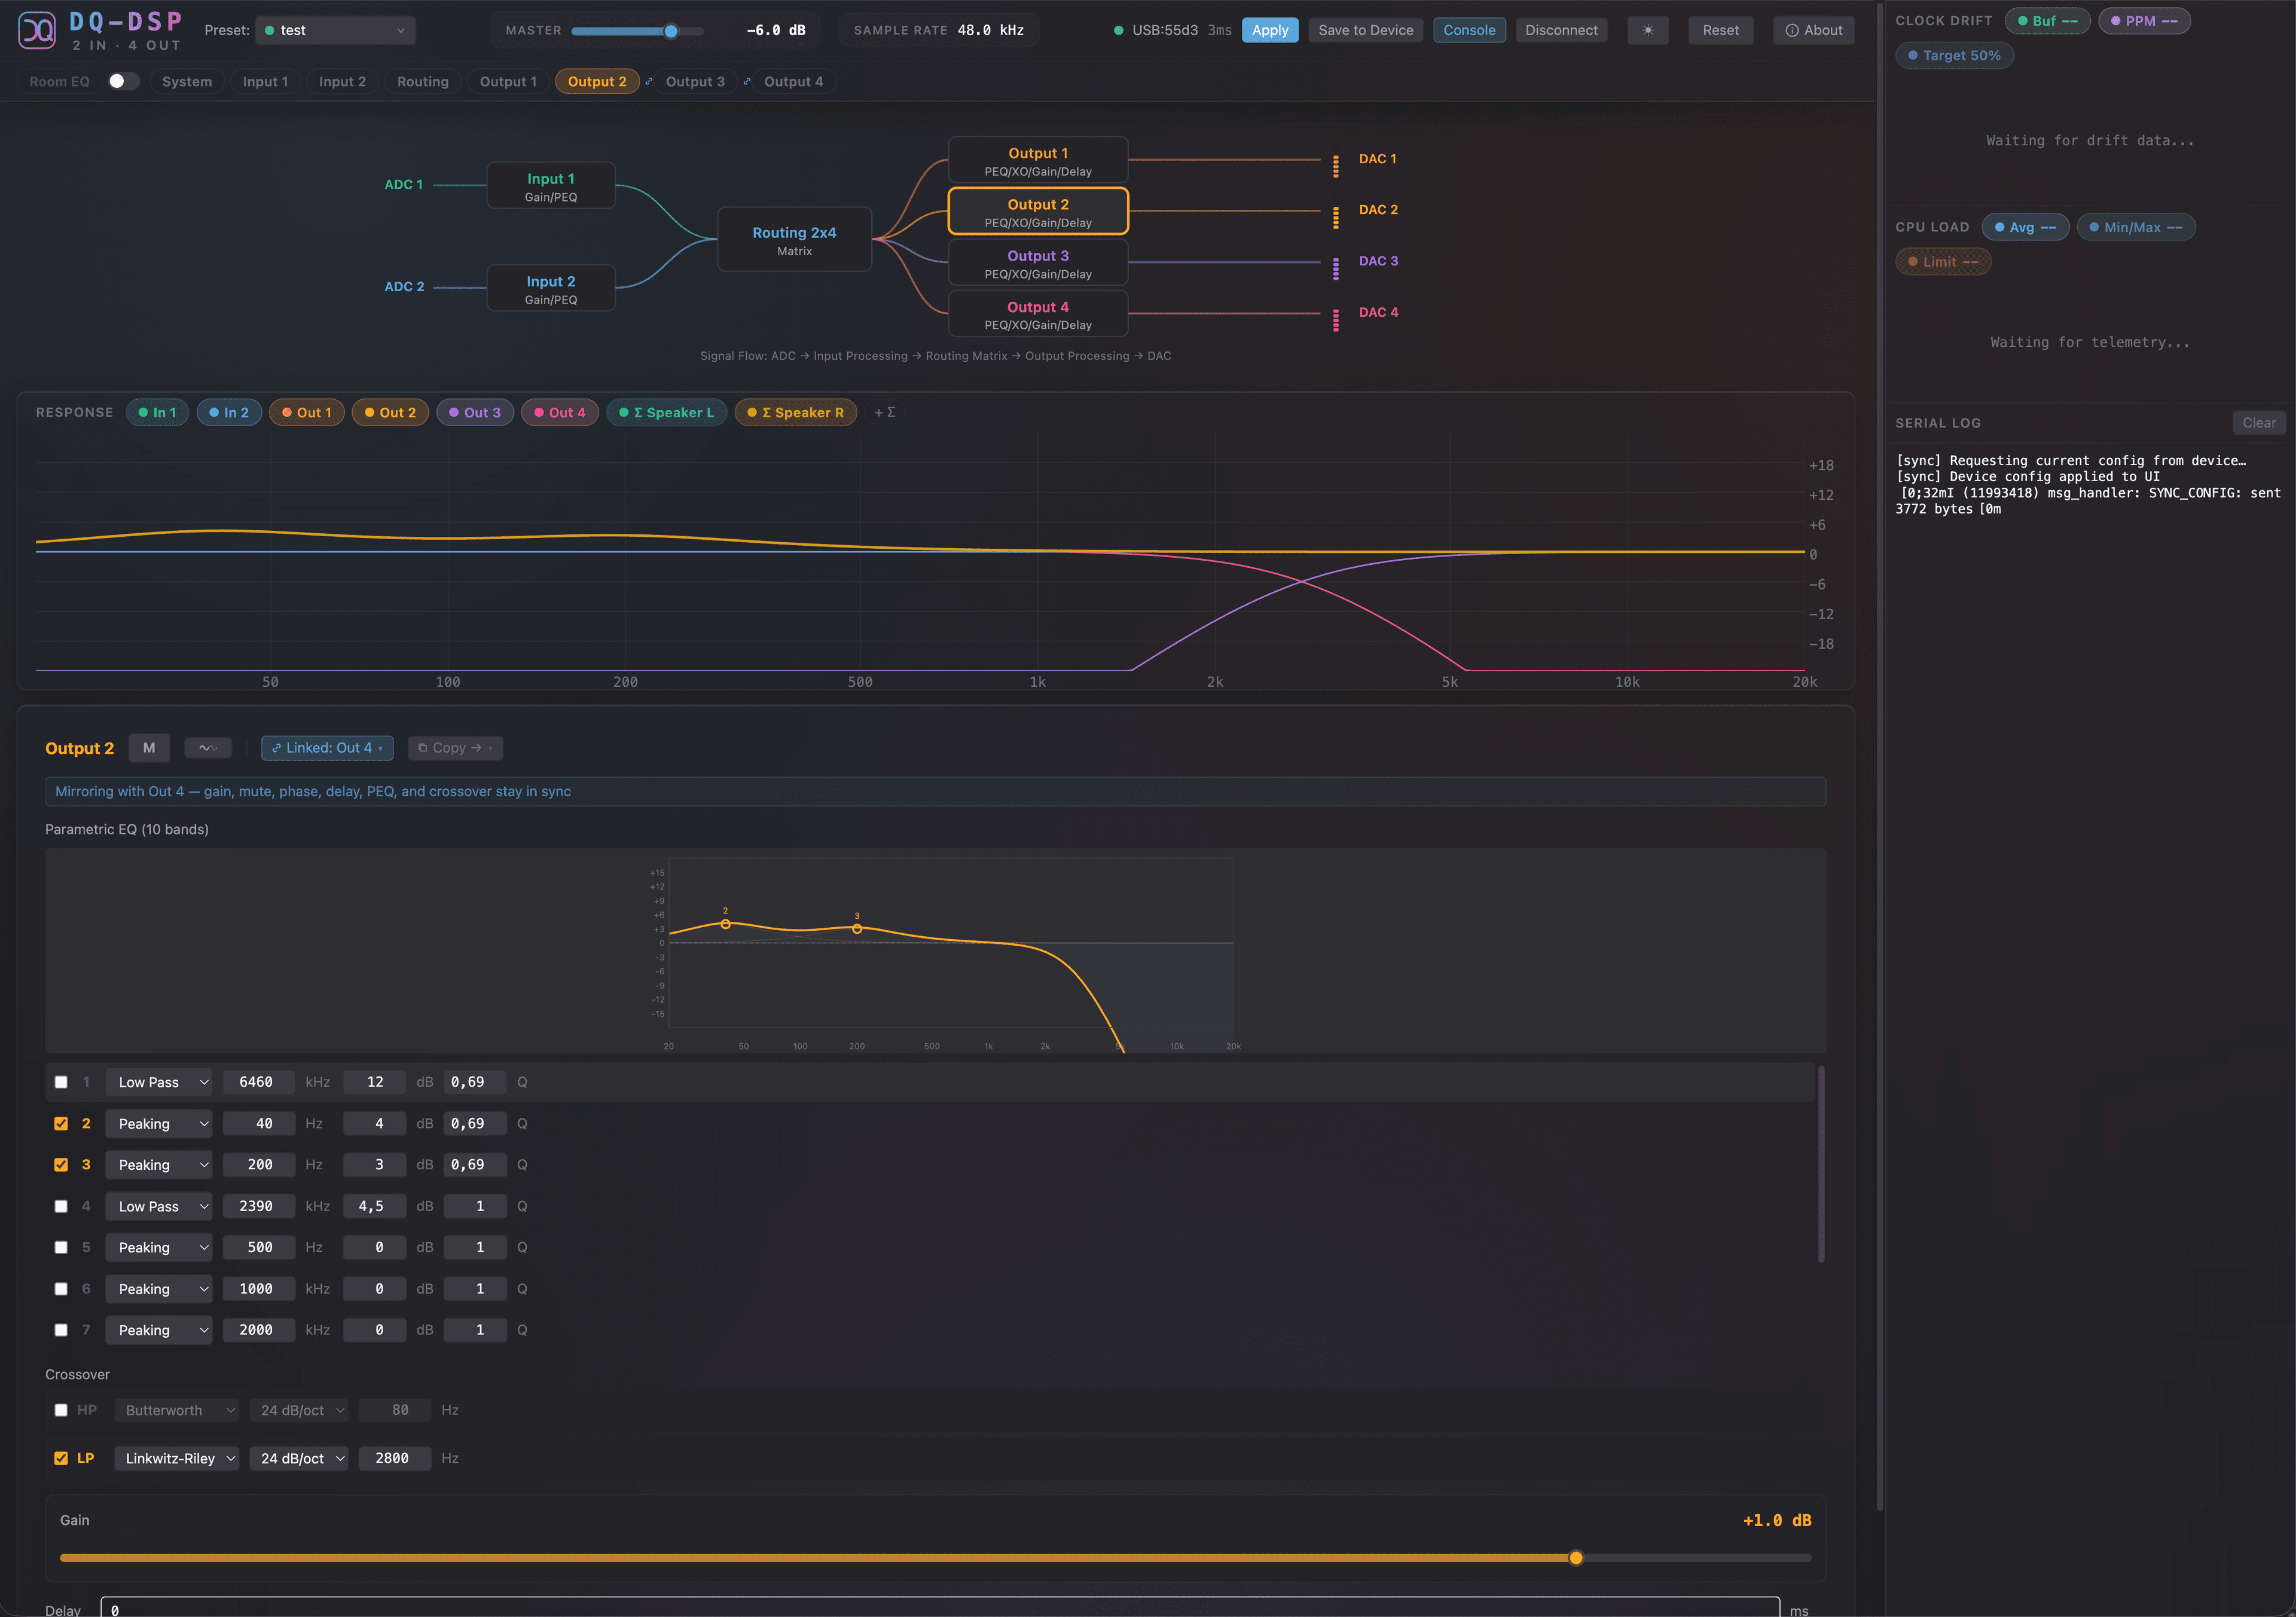Switch to the Output 4 tab

794,82
